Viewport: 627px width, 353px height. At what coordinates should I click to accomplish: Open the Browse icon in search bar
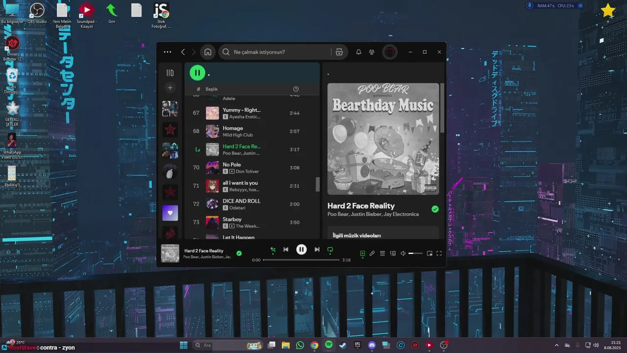click(x=339, y=52)
